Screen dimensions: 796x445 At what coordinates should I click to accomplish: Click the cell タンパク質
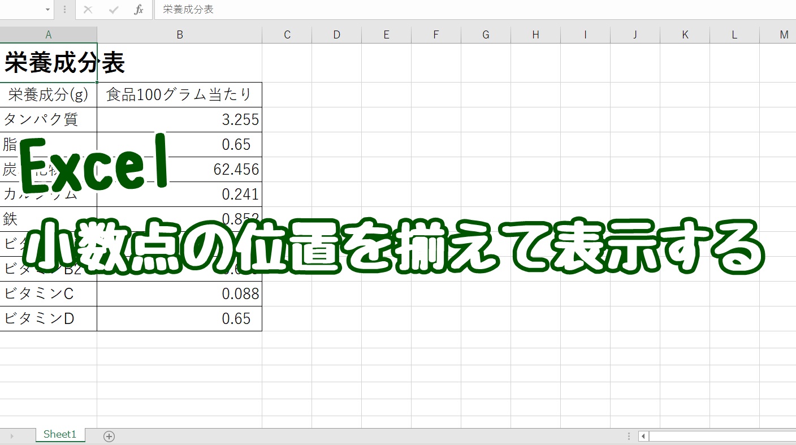(49, 120)
